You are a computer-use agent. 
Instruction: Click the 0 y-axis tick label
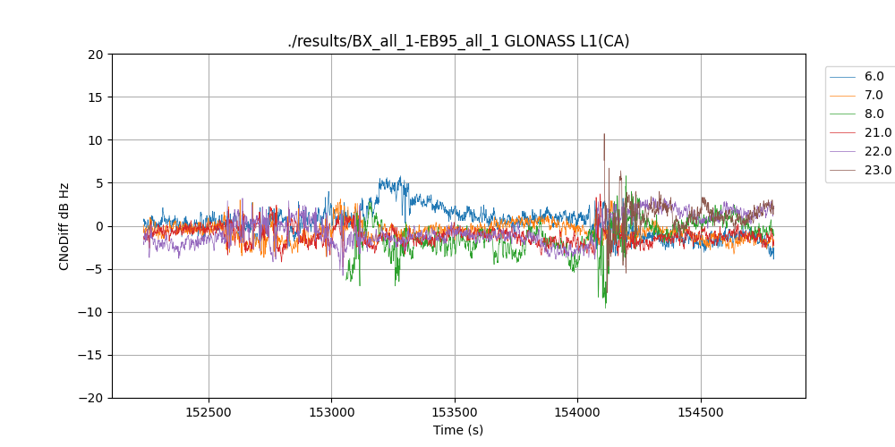(x=99, y=226)
